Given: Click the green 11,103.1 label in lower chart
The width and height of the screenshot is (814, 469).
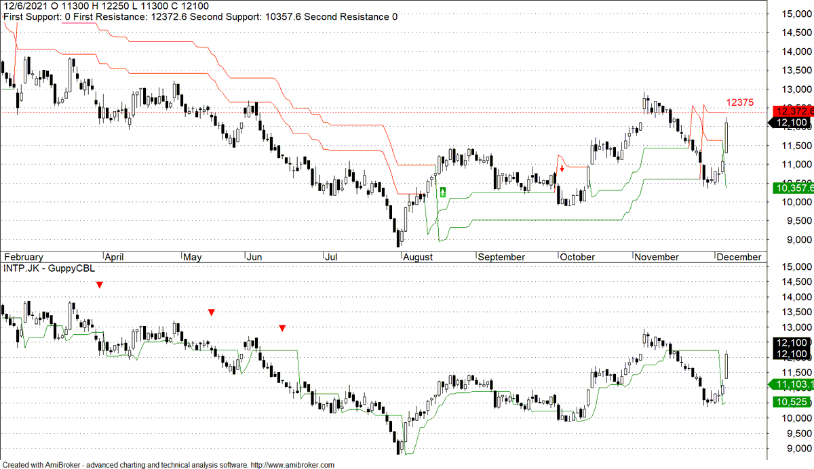Looking at the screenshot, I should coord(792,384).
